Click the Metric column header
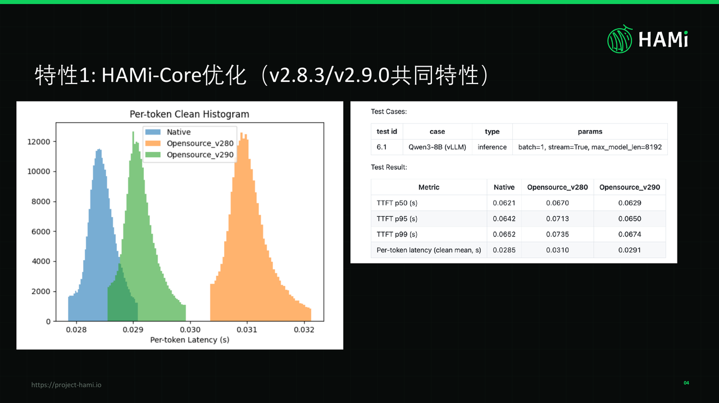Image resolution: width=719 pixels, height=403 pixels. tap(429, 187)
